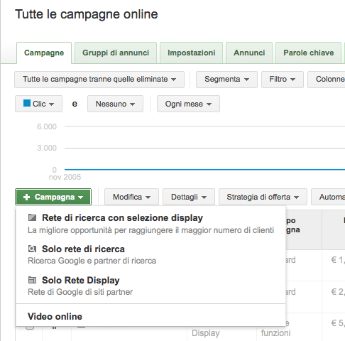
Task: Open the Parole chiave tab
Action: pos(309,53)
